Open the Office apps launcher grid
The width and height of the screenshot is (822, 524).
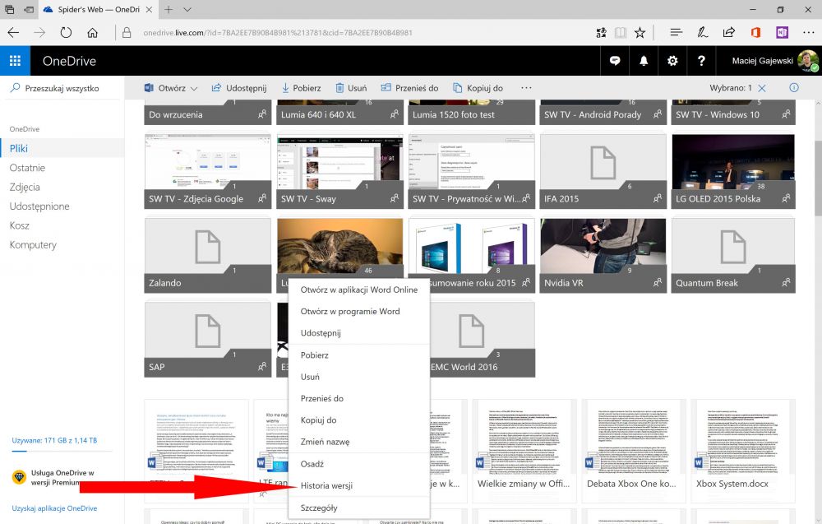[x=15, y=61]
